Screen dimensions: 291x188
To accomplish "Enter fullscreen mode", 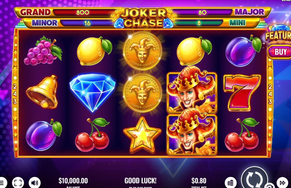I will click(x=18, y=183).
